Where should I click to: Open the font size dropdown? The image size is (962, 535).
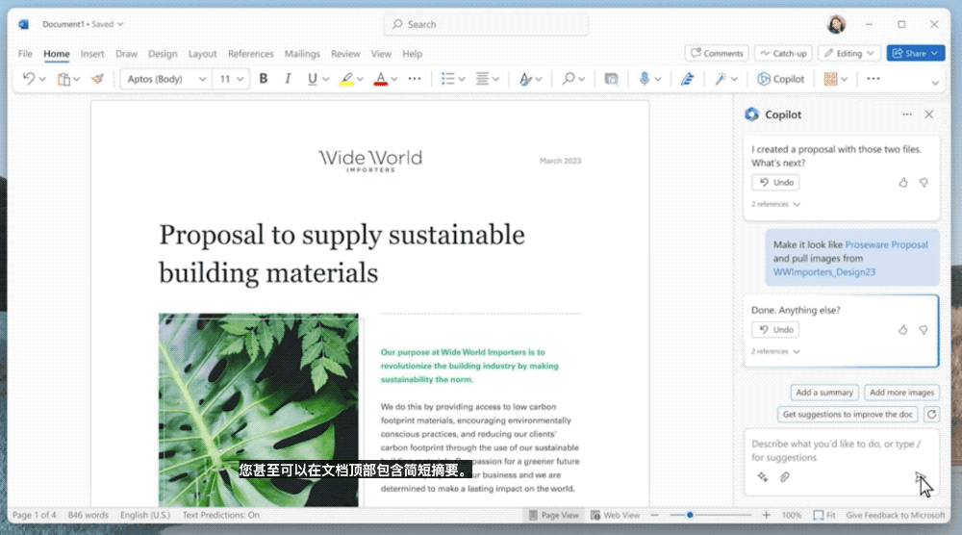click(x=232, y=79)
